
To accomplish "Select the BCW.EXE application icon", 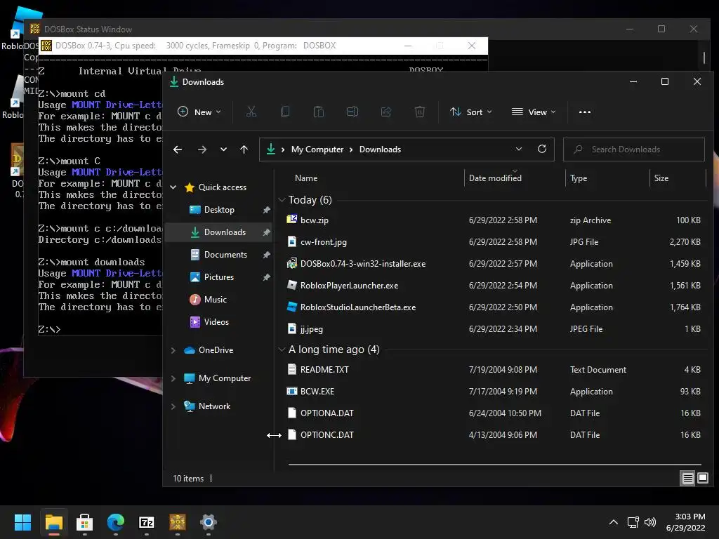I will click(291, 391).
